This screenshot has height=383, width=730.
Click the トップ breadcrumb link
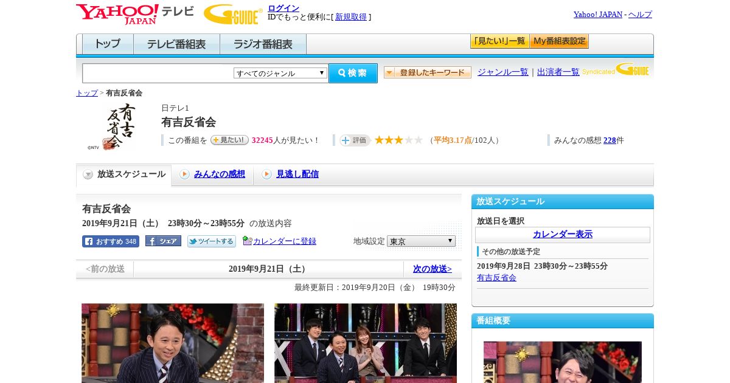click(x=87, y=93)
